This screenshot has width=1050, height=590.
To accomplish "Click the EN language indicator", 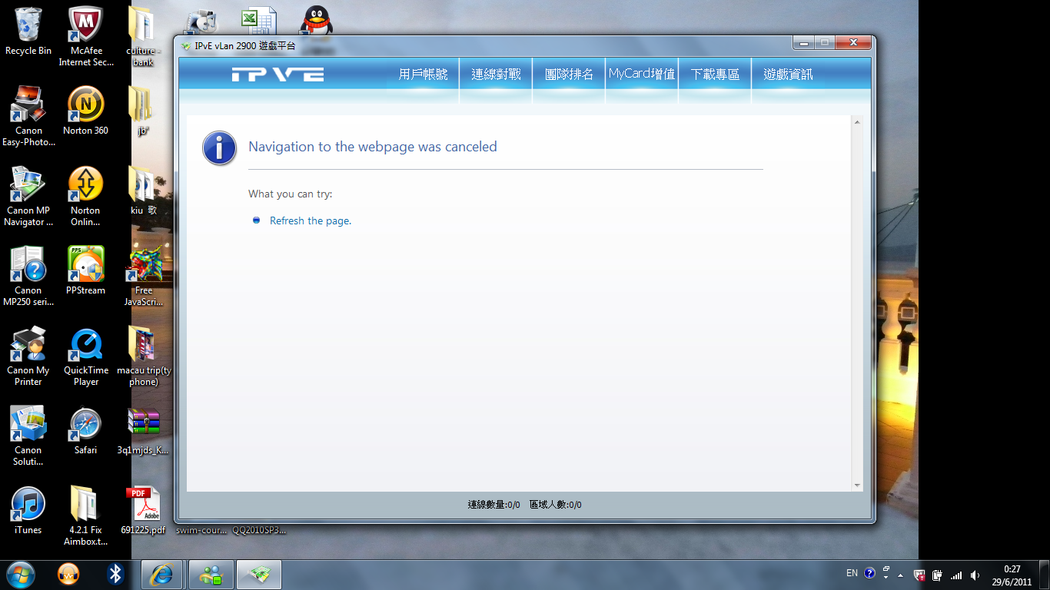I will [x=852, y=573].
